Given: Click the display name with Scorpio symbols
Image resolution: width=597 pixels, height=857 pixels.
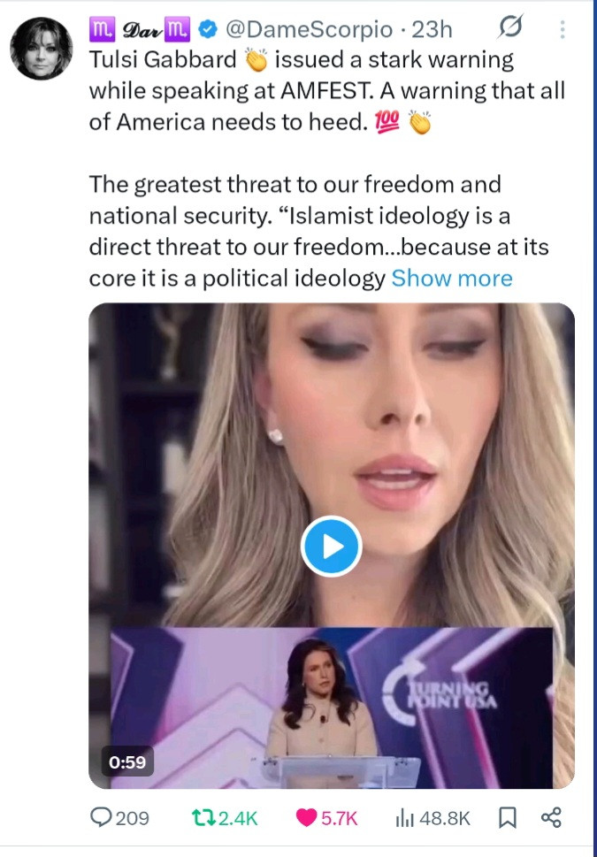Looking at the screenshot, I should [x=140, y=29].
